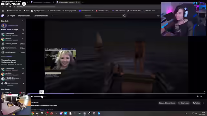Open the Du folgst tab
Screen dimensions: 207x116
click(x=11, y=16)
